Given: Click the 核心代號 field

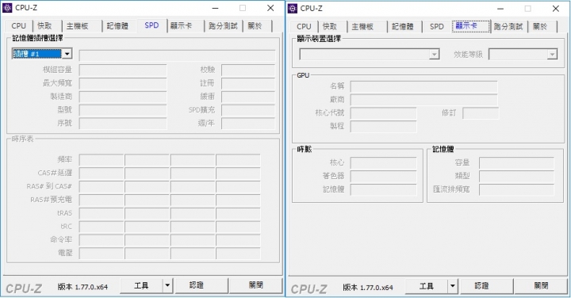Looking at the screenshot, I should click(x=384, y=113).
